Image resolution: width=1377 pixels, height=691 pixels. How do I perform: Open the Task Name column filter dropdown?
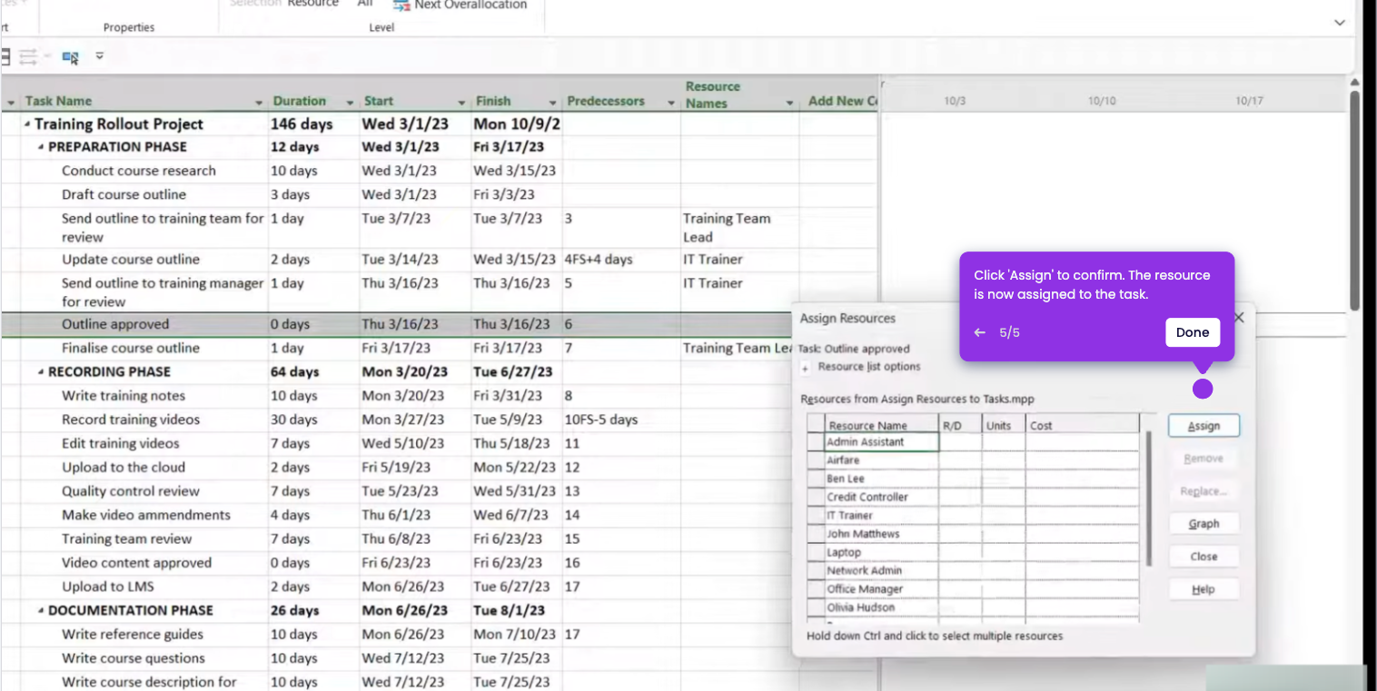(x=259, y=103)
